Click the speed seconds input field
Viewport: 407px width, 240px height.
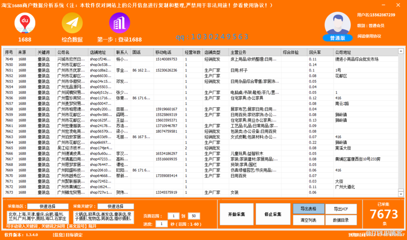[x=161, y=224]
